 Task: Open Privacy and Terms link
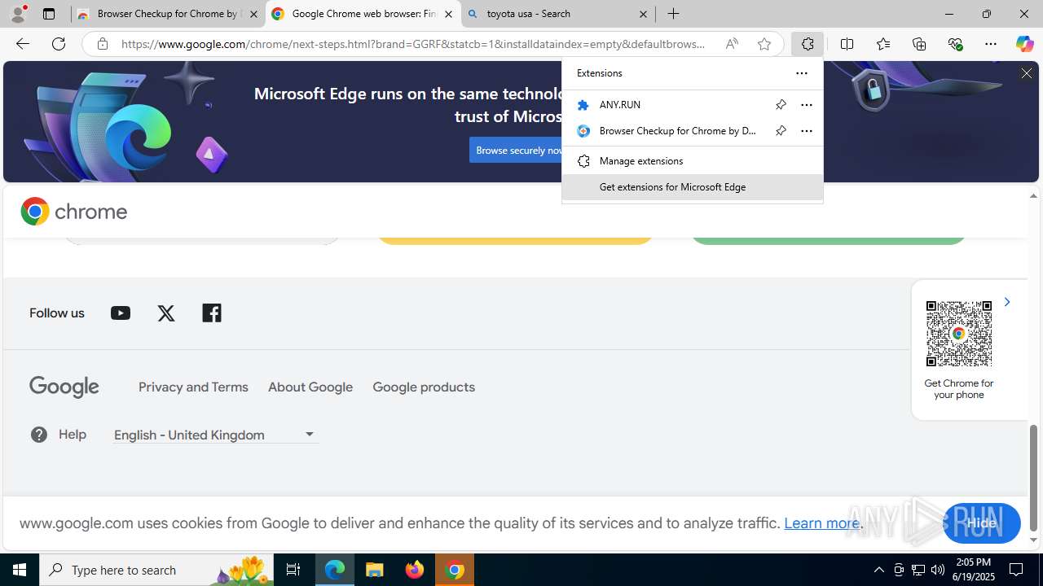(193, 387)
